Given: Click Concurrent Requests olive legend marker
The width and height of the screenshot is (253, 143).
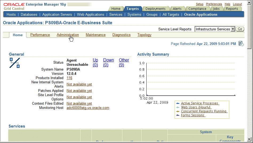Looking at the screenshot, I should (178, 111).
